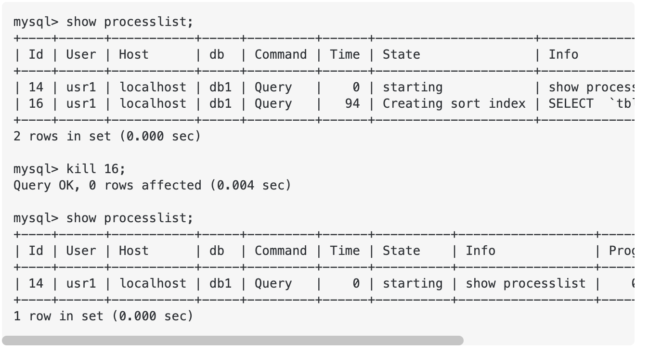The width and height of the screenshot is (649, 354).
Task: Click the Time value 94
Action: [352, 103]
